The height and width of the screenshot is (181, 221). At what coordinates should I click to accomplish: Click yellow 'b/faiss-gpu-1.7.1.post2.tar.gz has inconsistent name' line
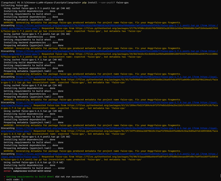pos(71,31)
